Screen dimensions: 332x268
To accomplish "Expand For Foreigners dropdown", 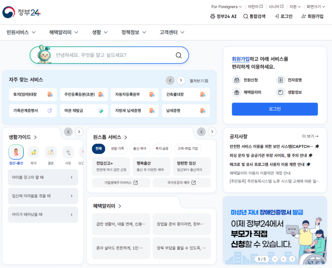I will (226, 6).
